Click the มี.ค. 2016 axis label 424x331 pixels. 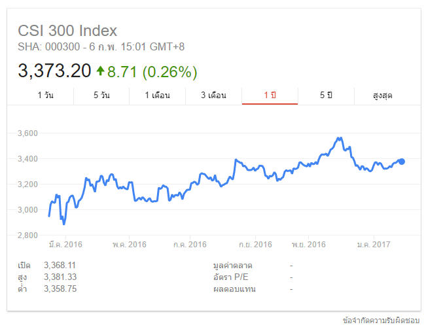point(65,244)
